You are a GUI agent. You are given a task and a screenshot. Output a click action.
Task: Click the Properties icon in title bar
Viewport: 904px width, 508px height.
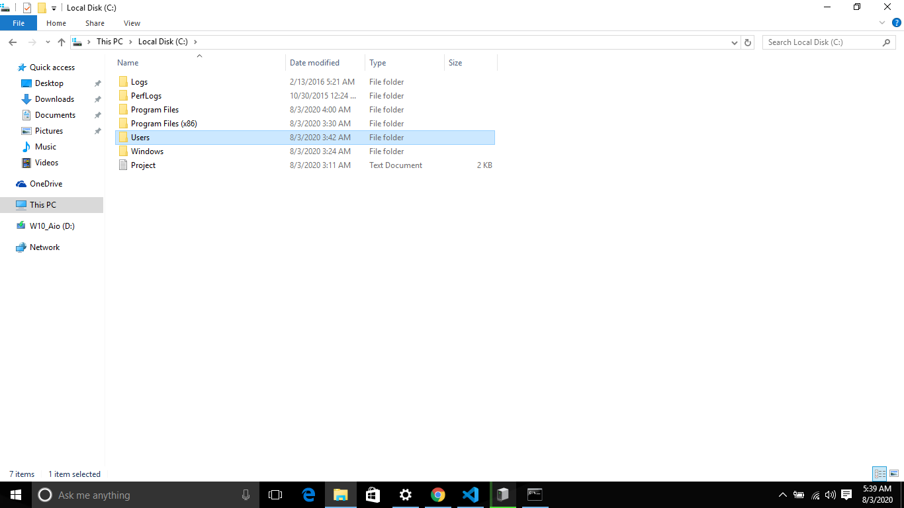point(27,8)
